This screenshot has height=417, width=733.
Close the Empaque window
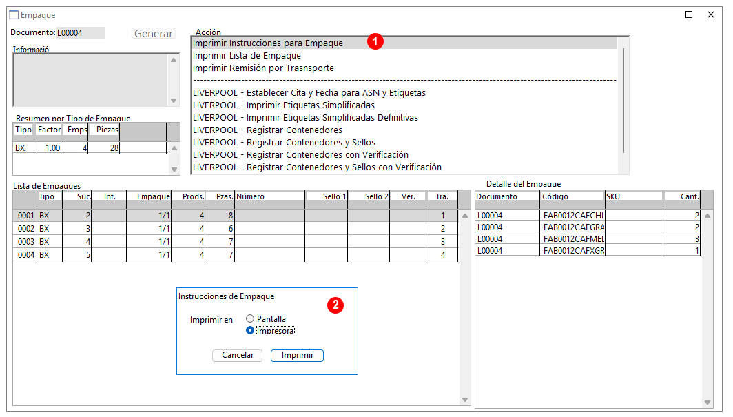[710, 14]
